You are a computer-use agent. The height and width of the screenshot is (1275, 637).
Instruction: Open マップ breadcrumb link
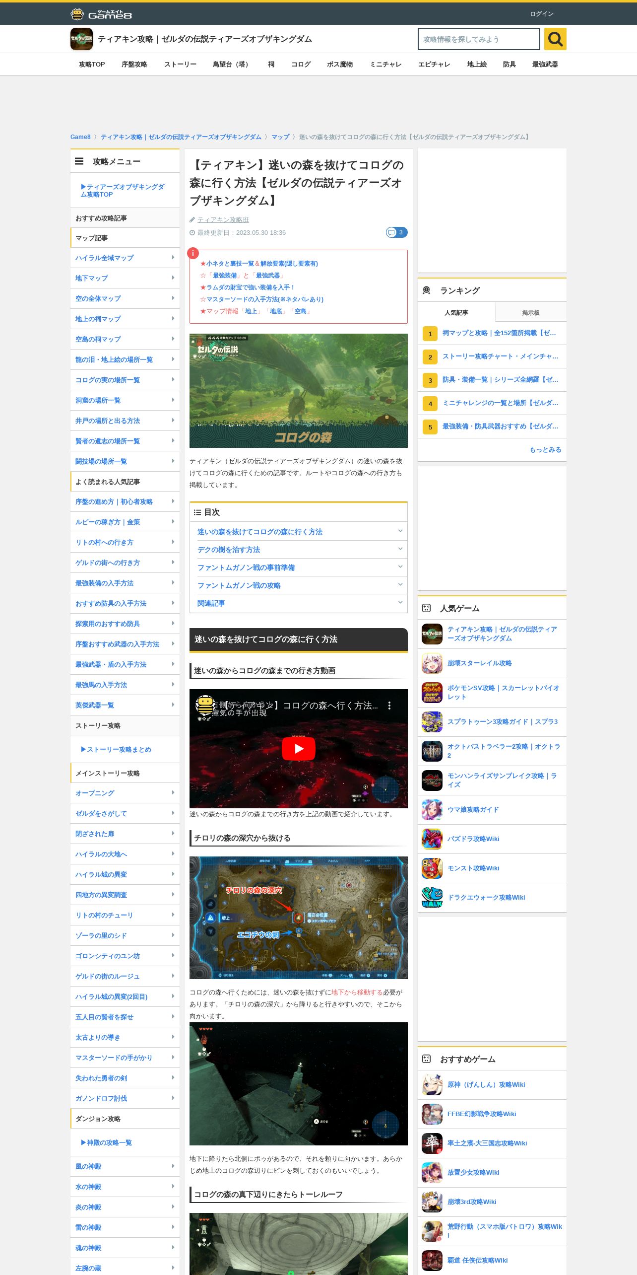[280, 137]
